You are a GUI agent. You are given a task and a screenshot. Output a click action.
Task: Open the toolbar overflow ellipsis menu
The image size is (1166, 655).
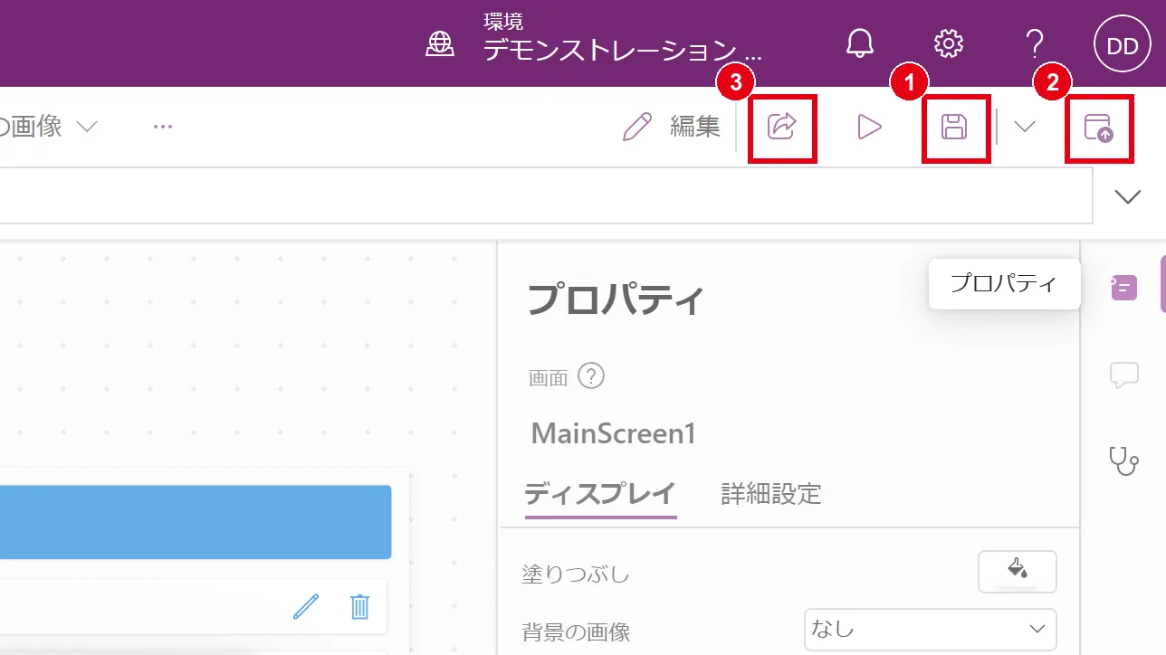coord(163,128)
